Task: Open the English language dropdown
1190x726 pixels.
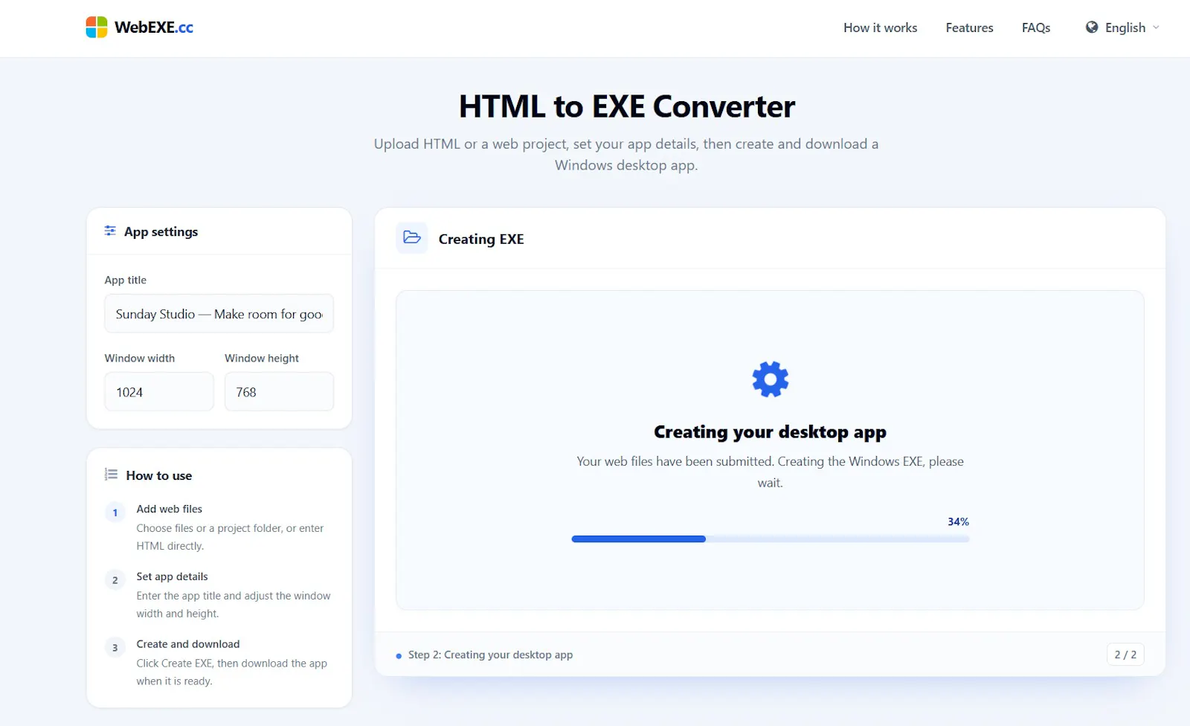Action: click(x=1122, y=28)
